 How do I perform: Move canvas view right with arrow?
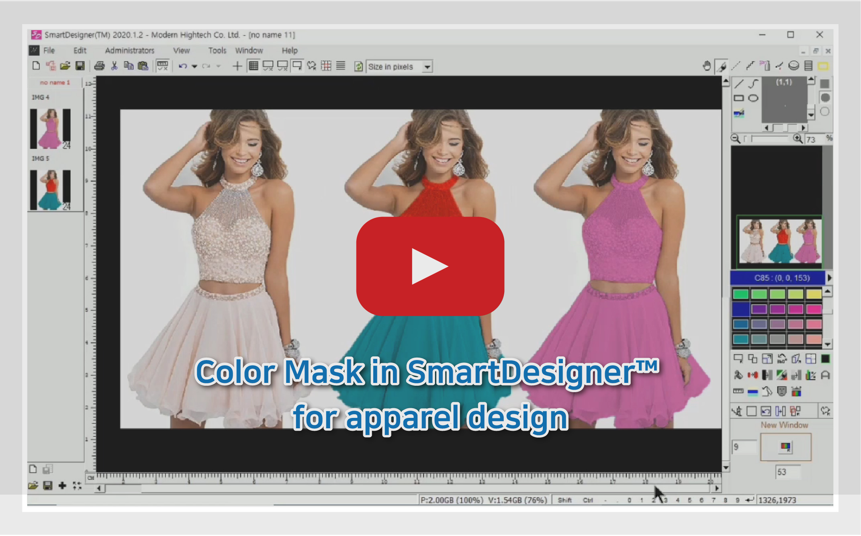coord(717,488)
